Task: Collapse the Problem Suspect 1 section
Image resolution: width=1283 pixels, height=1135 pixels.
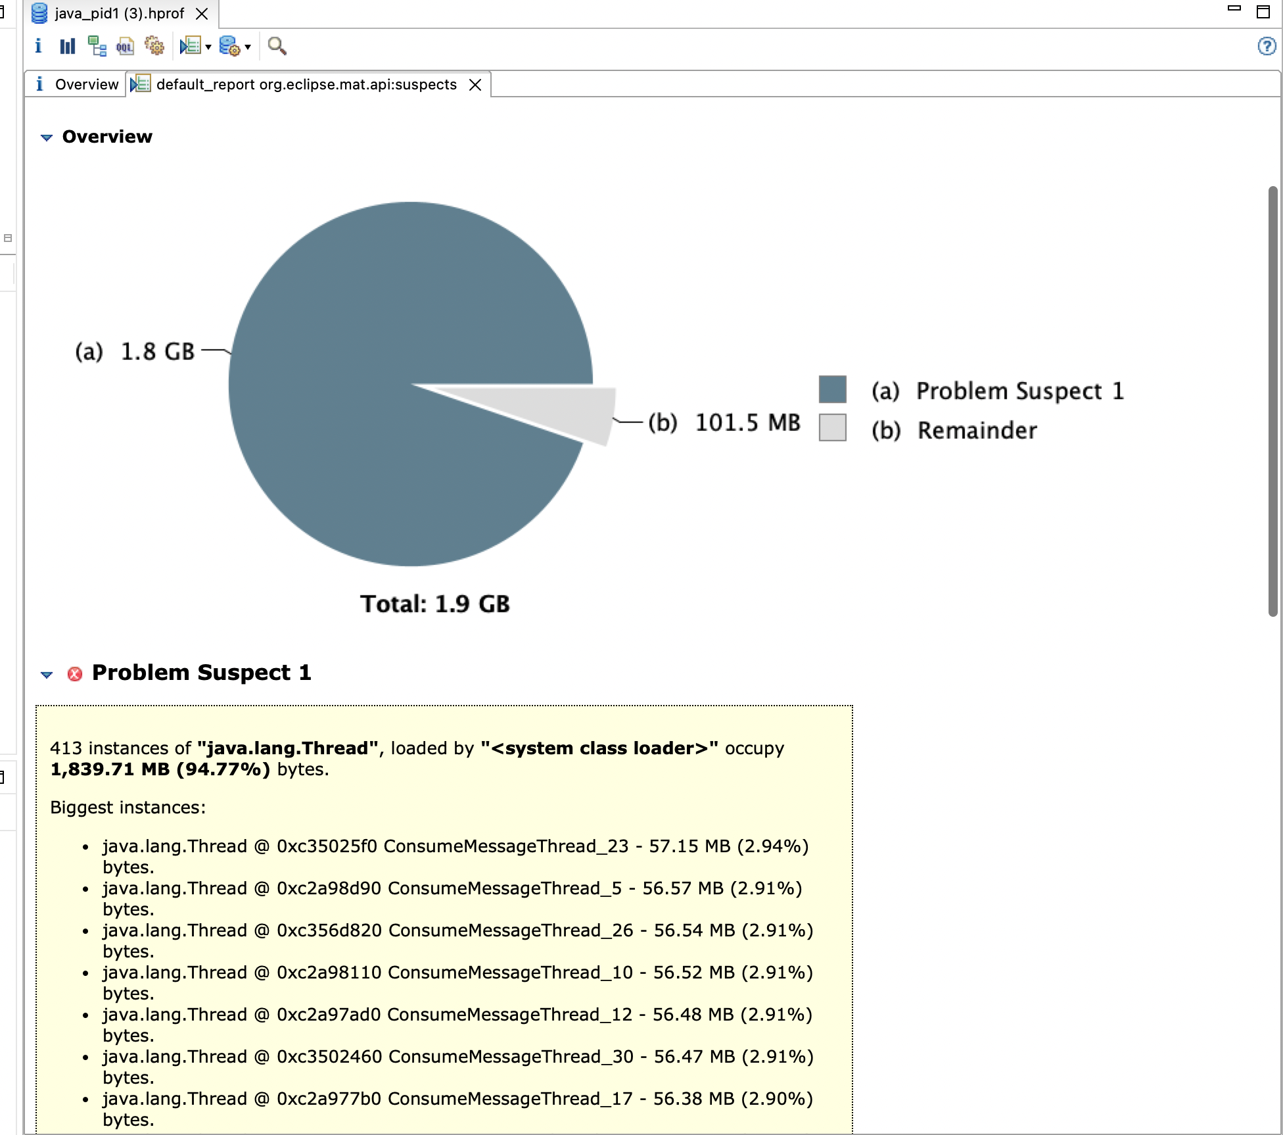Action: click(46, 675)
